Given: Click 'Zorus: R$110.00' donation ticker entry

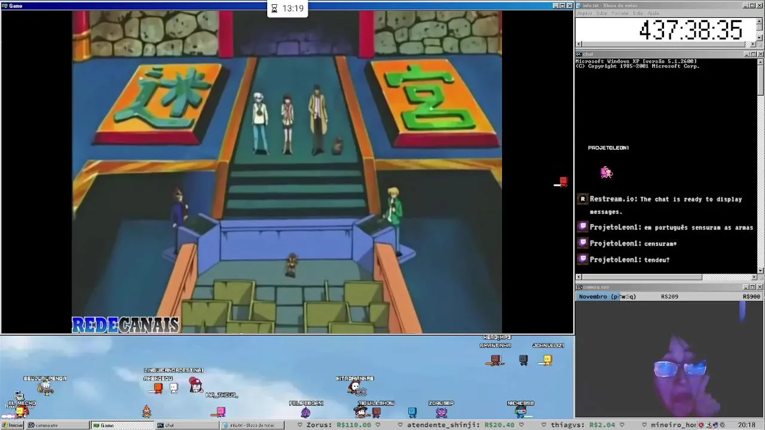Looking at the screenshot, I should click(338, 425).
